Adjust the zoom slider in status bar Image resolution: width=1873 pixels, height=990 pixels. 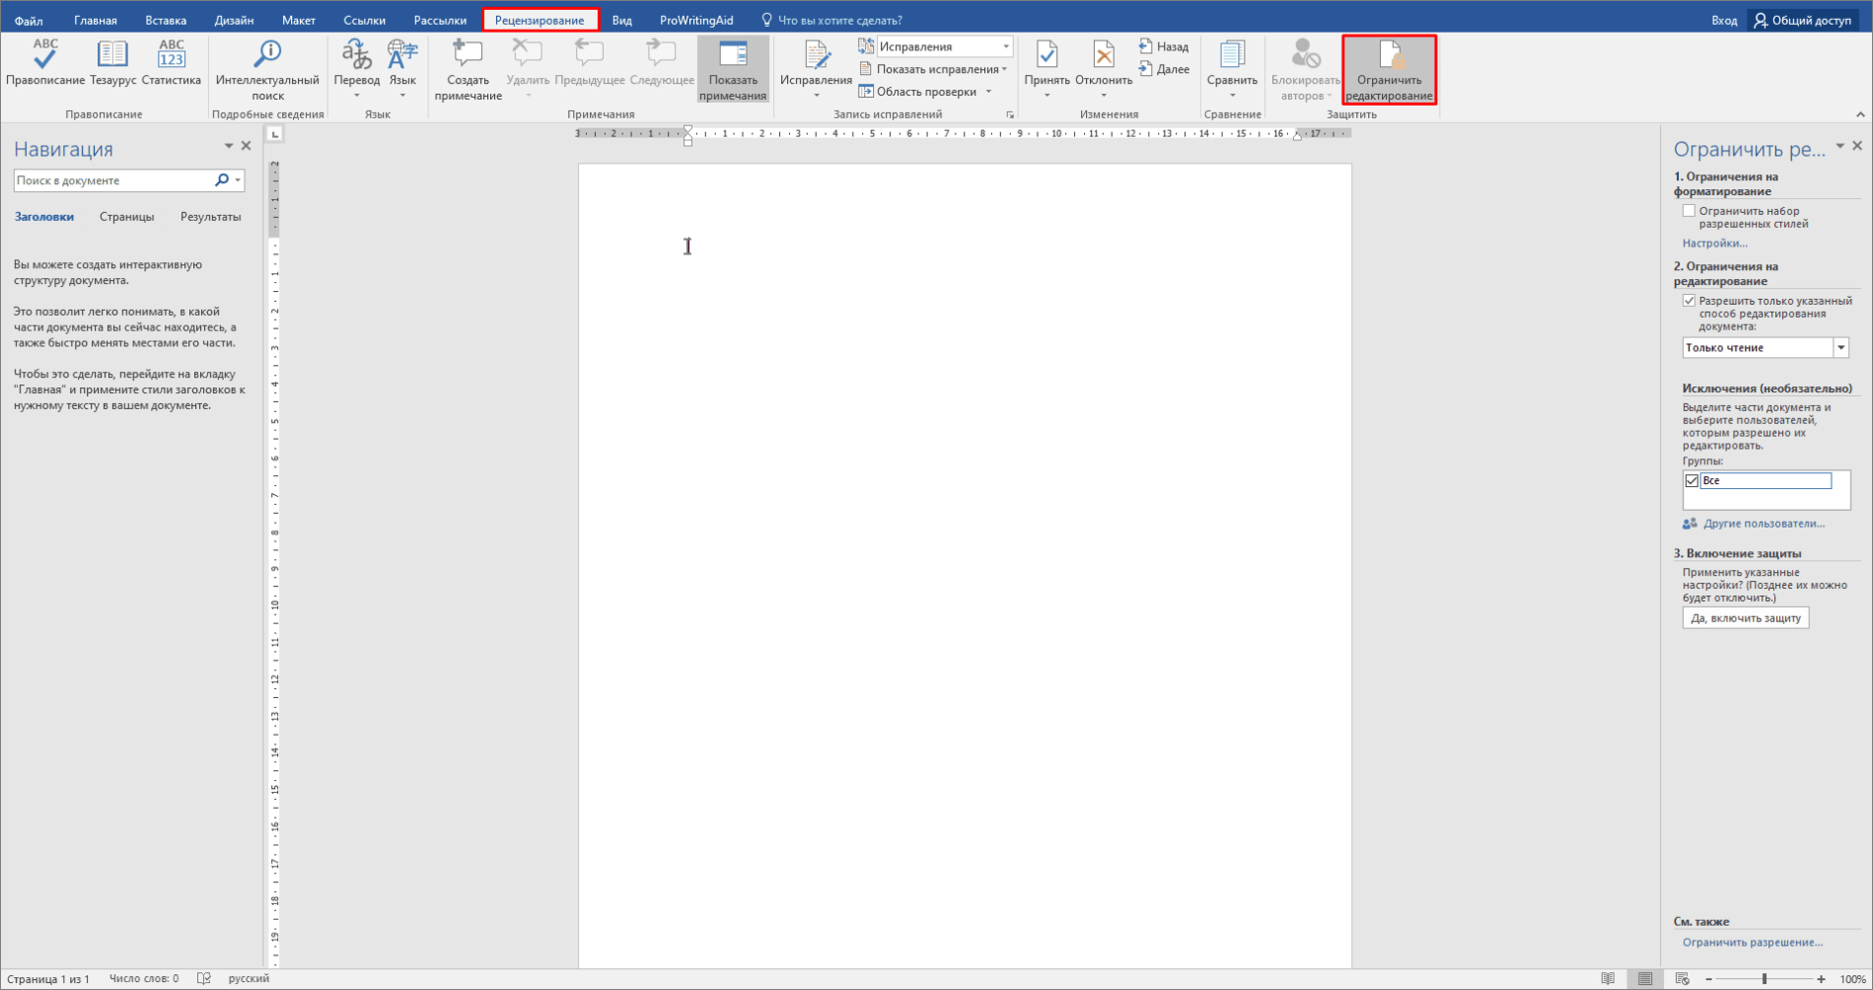[1764, 979]
